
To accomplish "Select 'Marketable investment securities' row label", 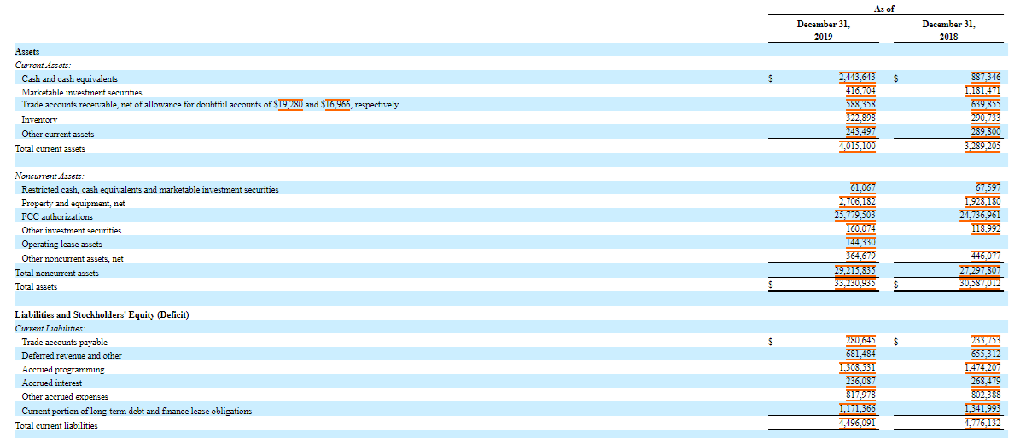I will click(x=82, y=92).
